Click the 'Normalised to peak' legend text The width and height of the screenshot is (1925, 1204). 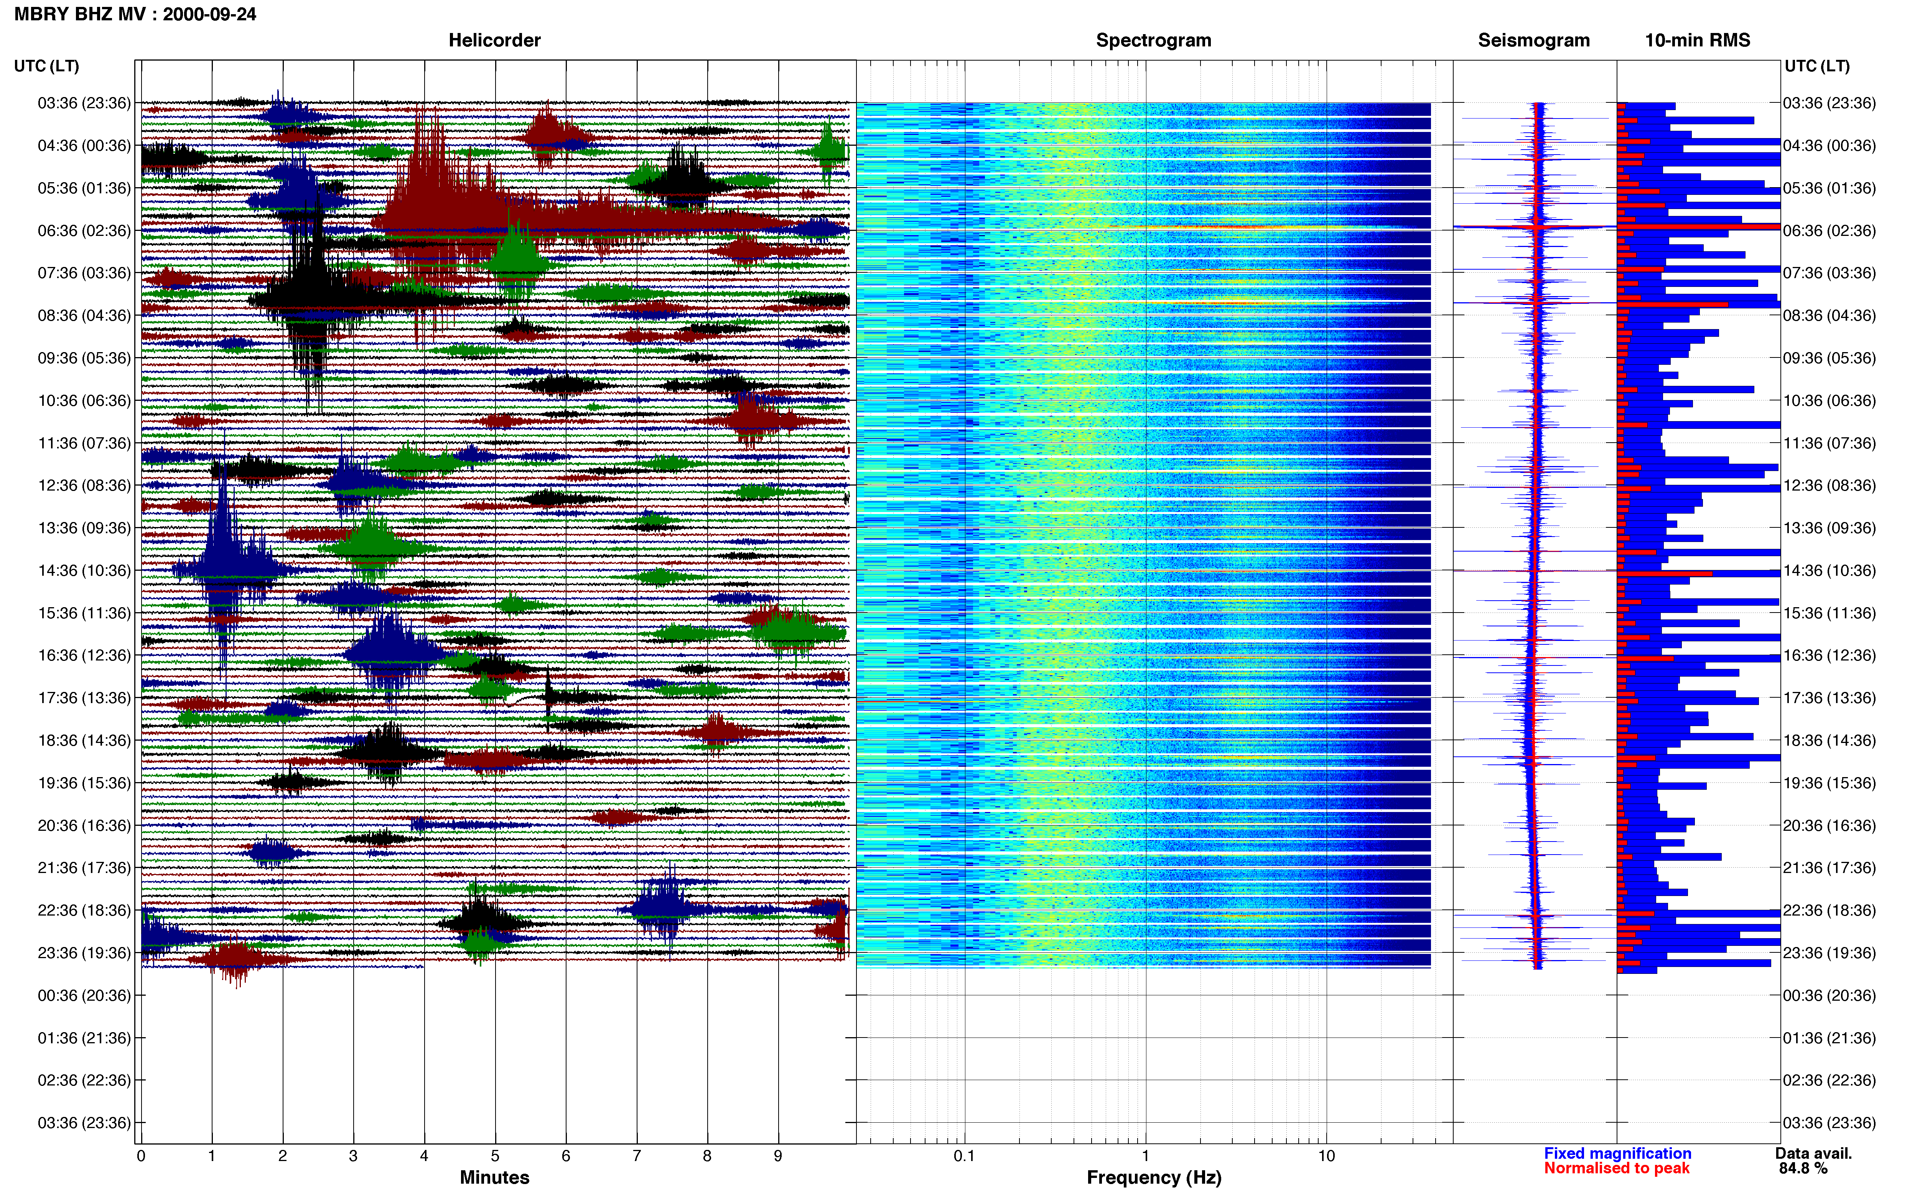tap(1616, 1168)
